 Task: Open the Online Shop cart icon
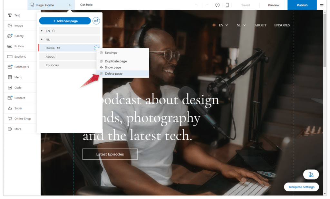[10, 118]
